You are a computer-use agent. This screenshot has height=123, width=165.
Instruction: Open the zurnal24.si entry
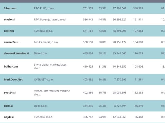click(x=11, y=42)
